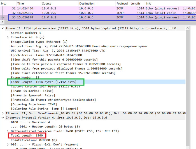Select Time delta from previous displayed frame
The width and height of the screenshot is (196, 149).
(67, 69)
